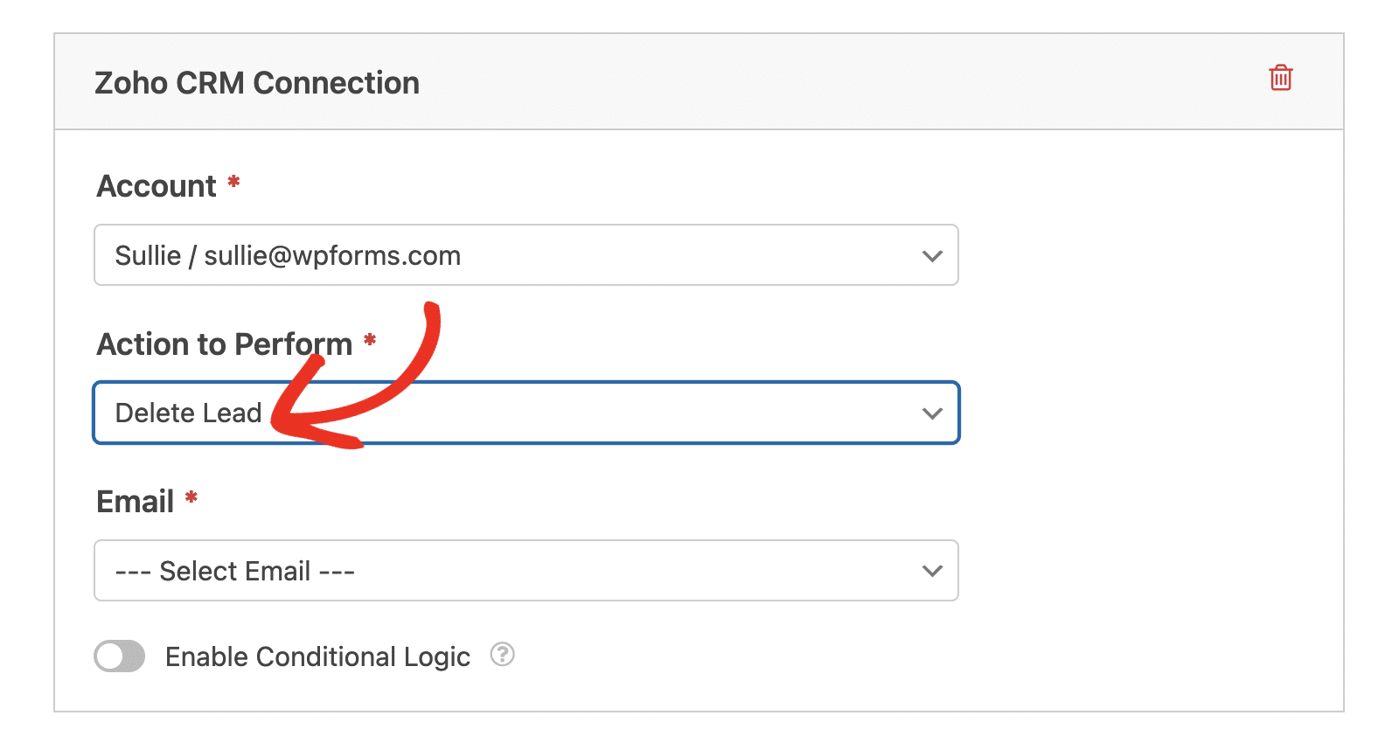Click the Account field label

pos(157,186)
